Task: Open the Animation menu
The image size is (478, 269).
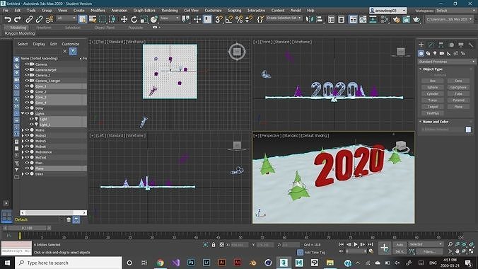Action: pyautogui.click(x=119, y=11)
